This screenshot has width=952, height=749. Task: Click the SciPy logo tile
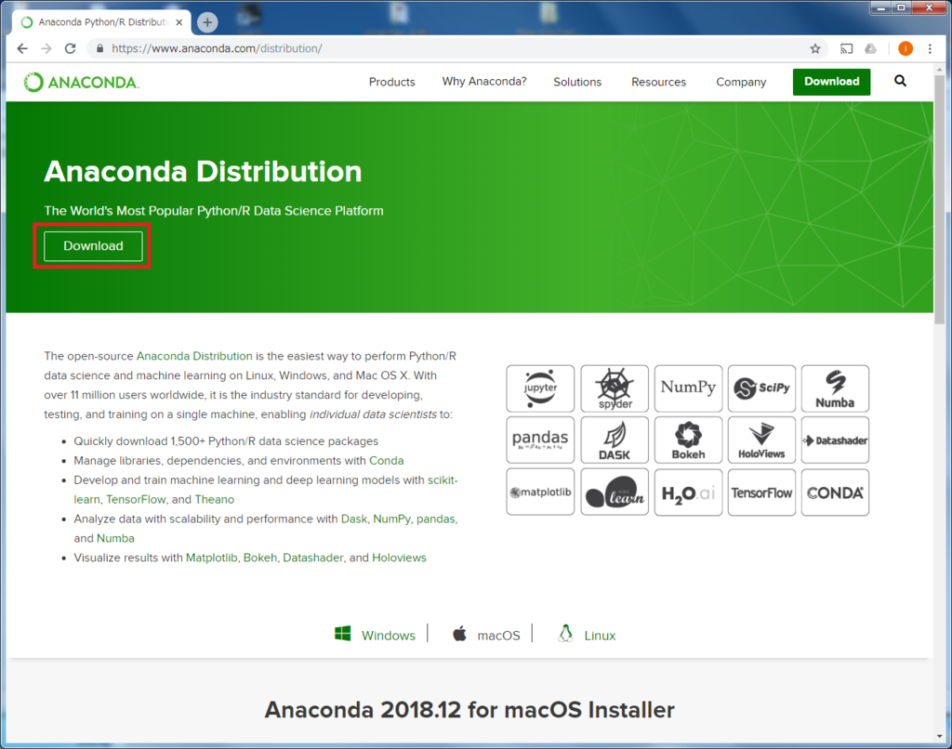click(761, 388)
